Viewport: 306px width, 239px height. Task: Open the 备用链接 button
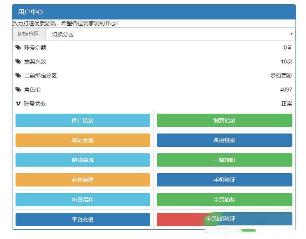coord(224,140)
